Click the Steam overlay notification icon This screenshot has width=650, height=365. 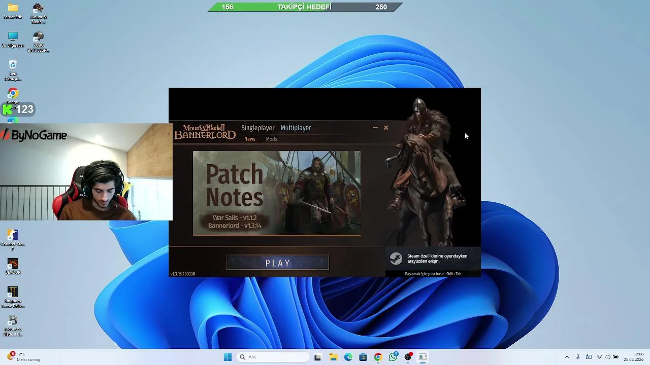pyautogui.click(x=396, y=259)
